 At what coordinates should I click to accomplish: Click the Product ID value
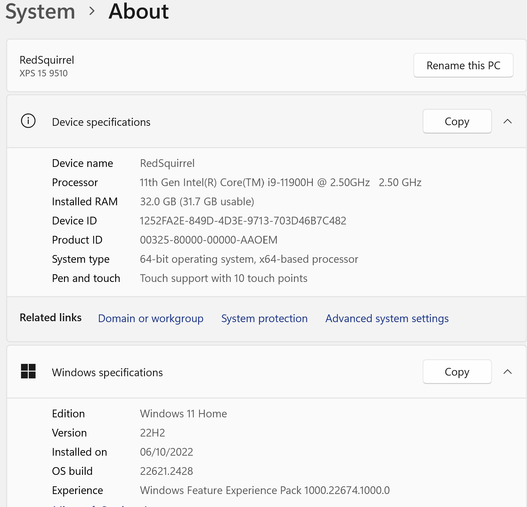click(209, 240)
